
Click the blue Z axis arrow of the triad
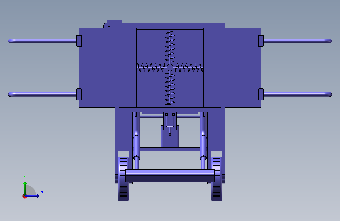(x=33, y=196)
